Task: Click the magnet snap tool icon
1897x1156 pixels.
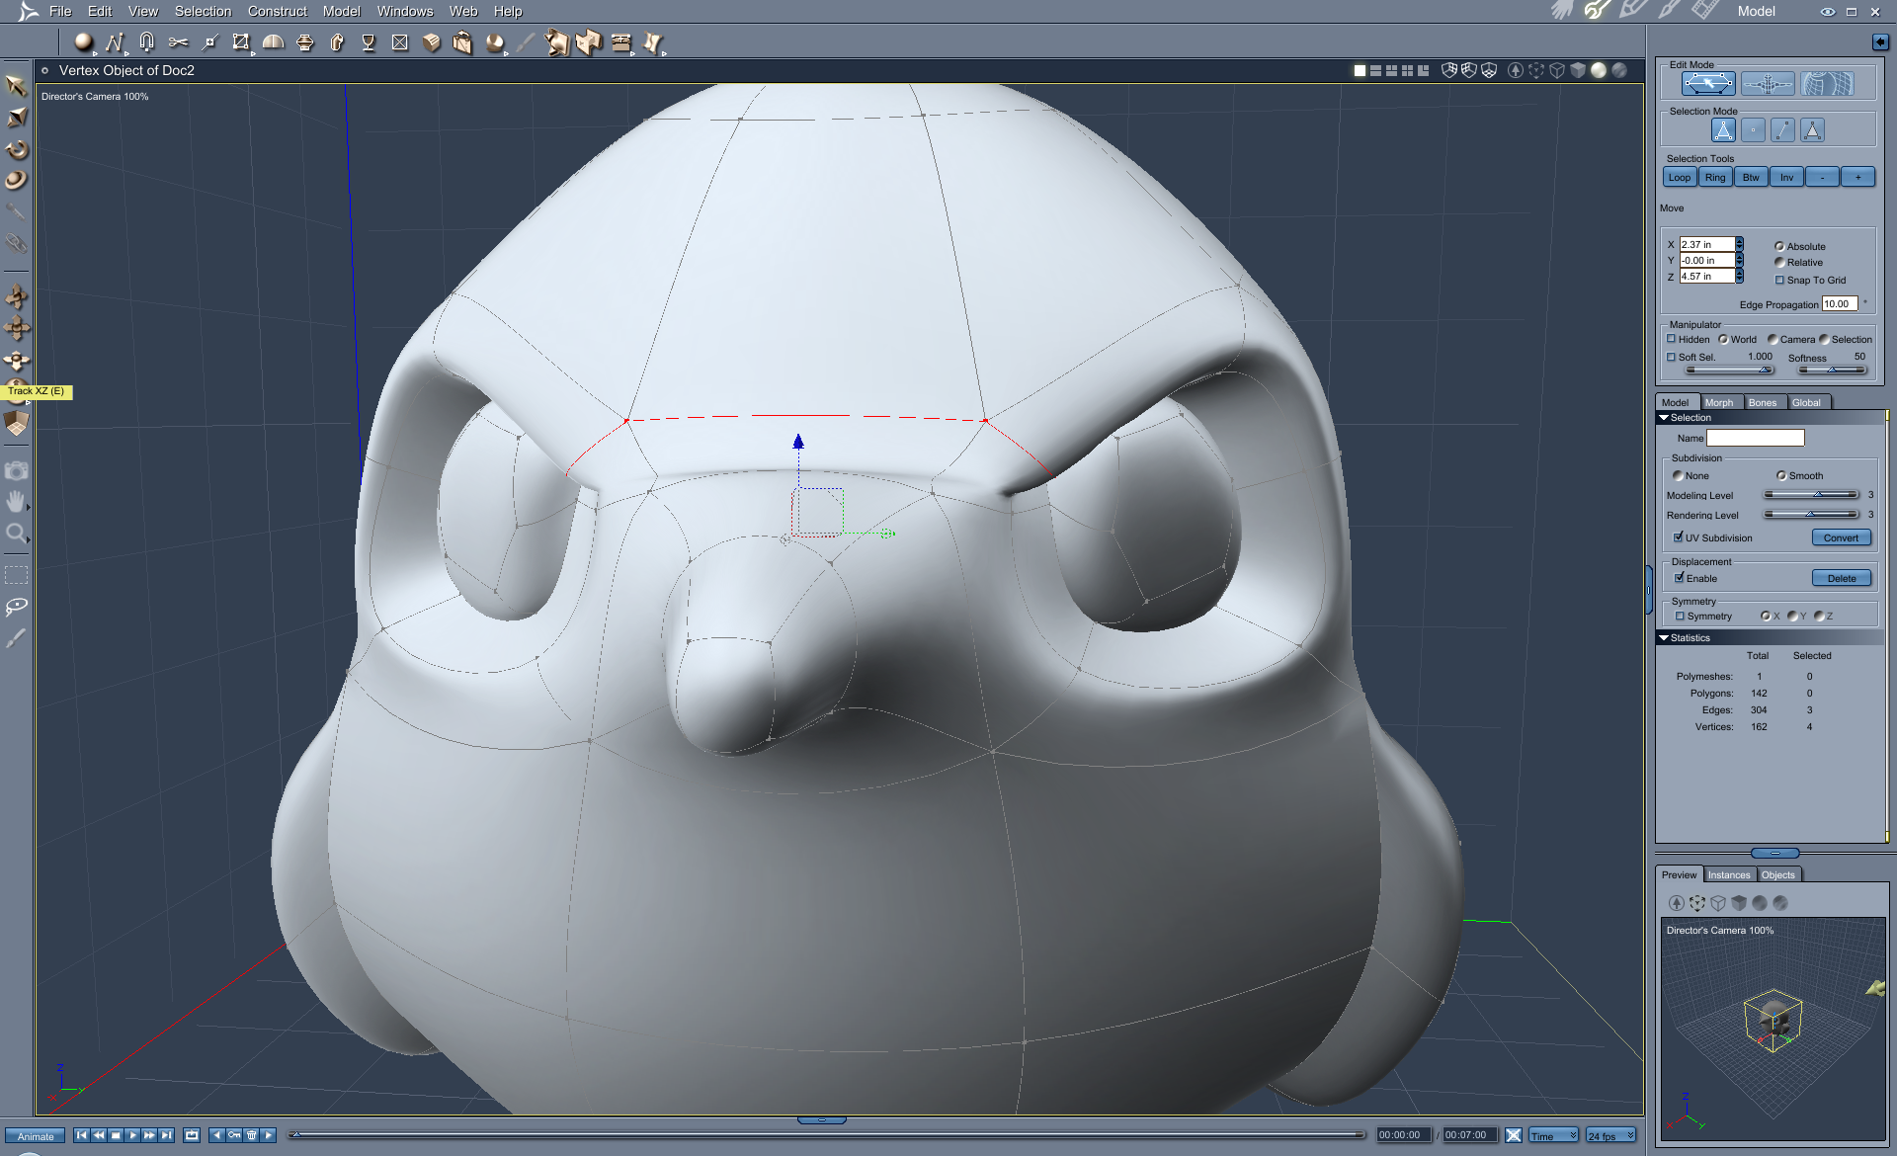Action: click(x=146, y=41)
